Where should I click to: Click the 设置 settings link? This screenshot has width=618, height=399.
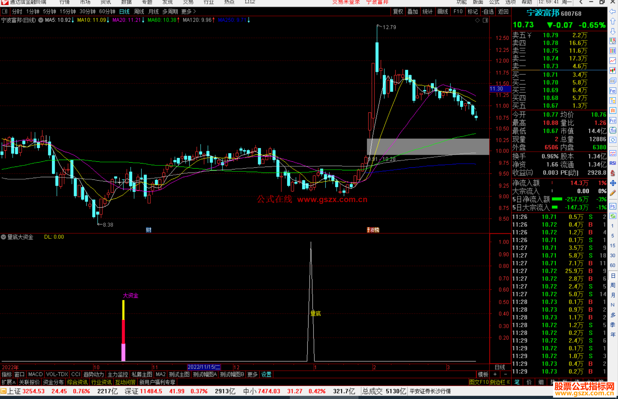tap(266, 374)
